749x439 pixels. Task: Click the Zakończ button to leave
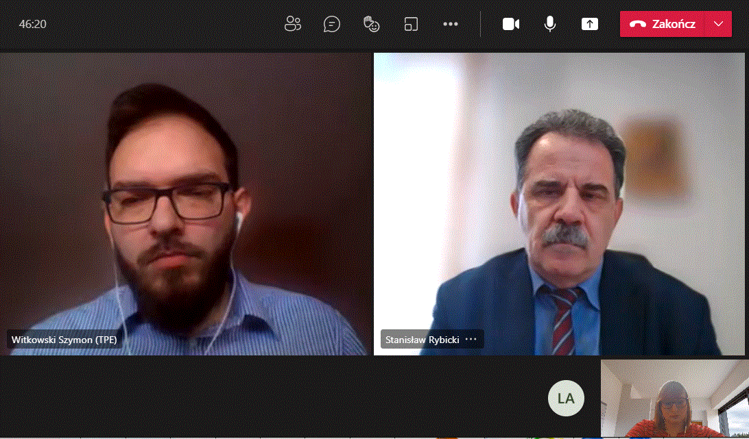click(663, 24)
